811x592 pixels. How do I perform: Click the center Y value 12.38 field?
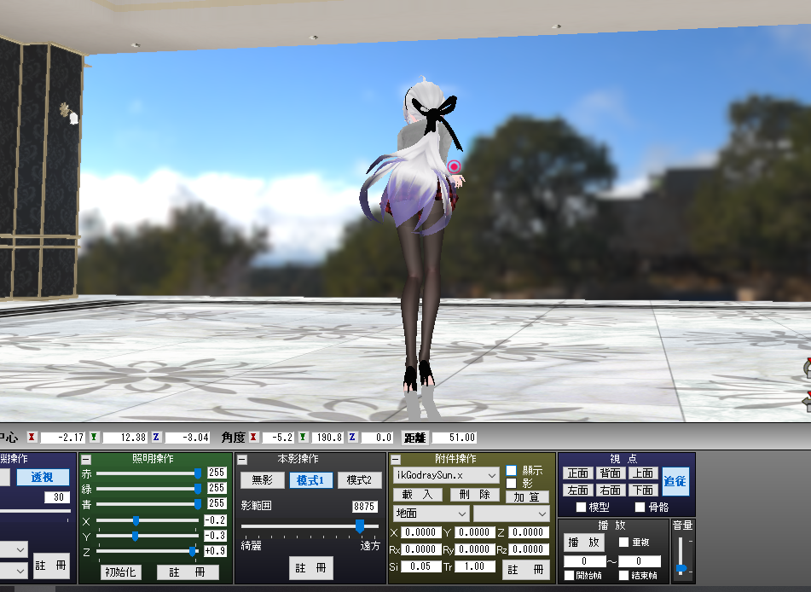click(125, 438)
